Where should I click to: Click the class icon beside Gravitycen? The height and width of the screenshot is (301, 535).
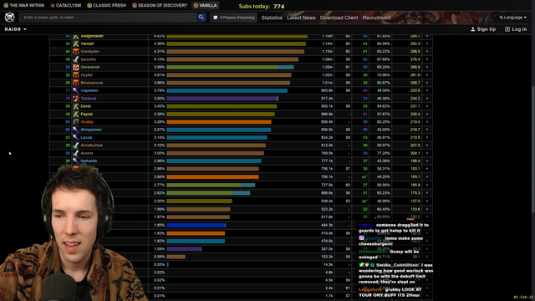click(76, 52)
